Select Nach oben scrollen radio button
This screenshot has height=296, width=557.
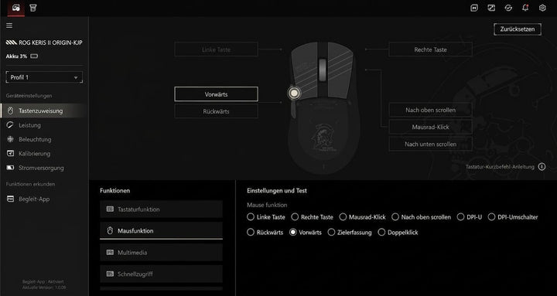pyautogui.click(x=395, y=217)
